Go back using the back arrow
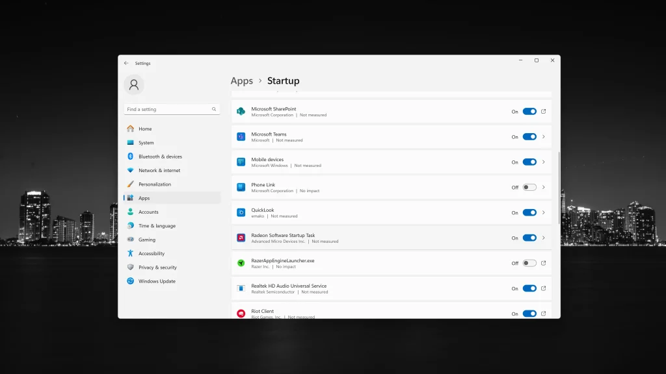The width and height of the screenshot is (666, 374). 126,63
